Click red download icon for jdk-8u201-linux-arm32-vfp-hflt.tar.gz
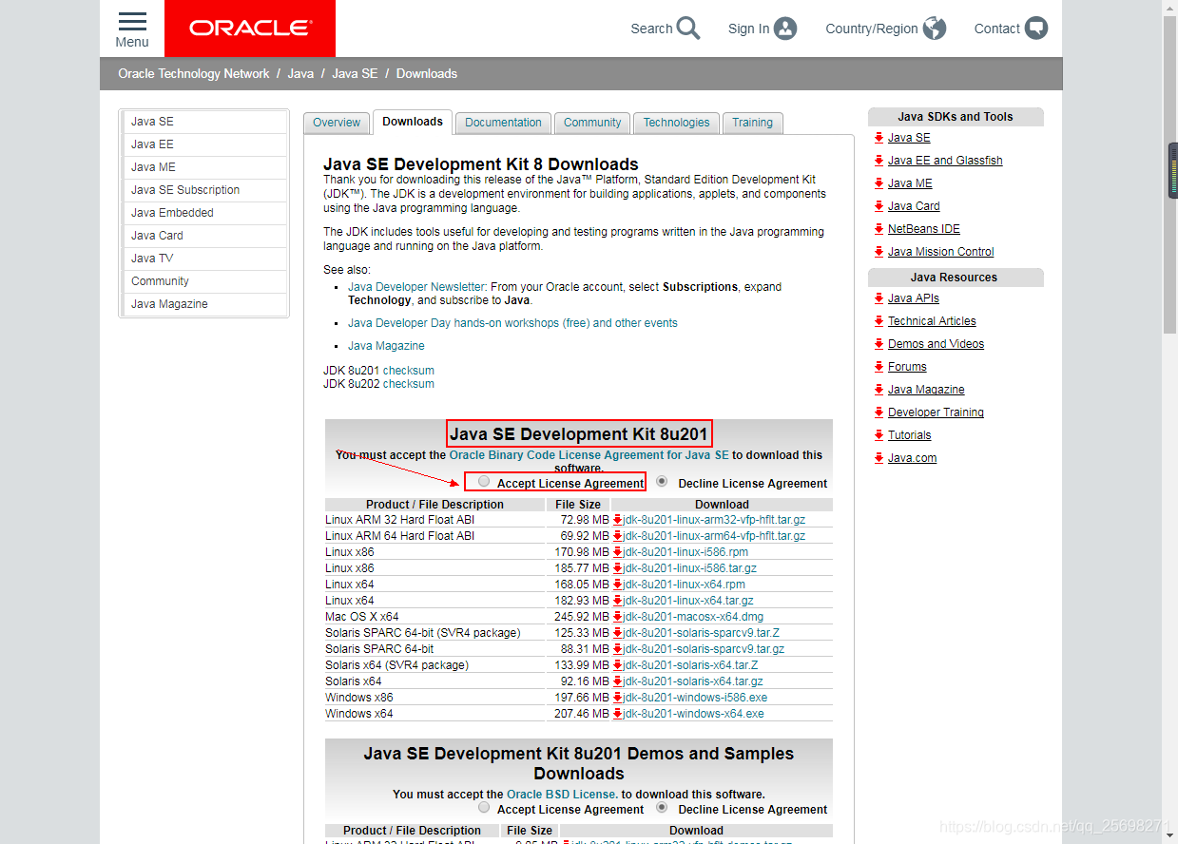The image size is (1178, 844). 617,520
